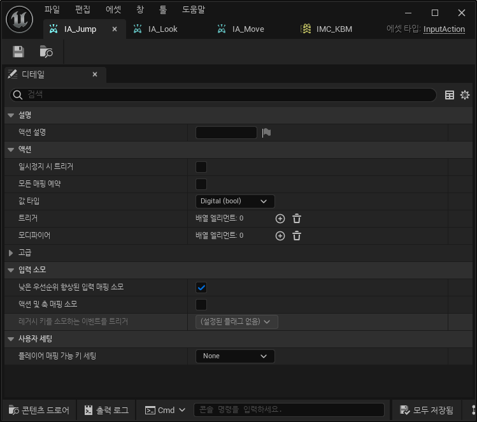
Task: Maximize the editor window
Action: pyautogui.click(x=435, y=13)
